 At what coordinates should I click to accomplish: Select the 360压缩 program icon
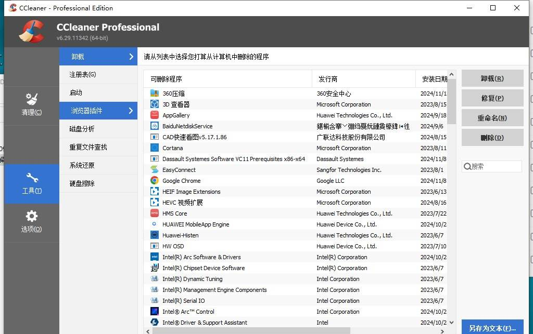tap(155, 93)
